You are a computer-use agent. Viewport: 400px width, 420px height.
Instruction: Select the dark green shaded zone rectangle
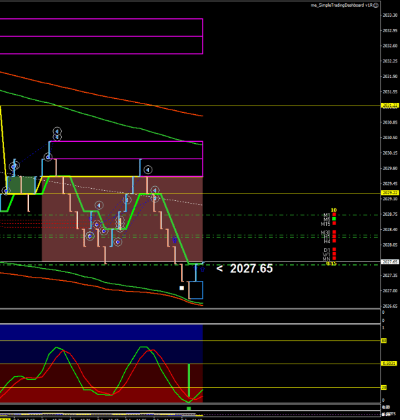click(x=21, y=185)
